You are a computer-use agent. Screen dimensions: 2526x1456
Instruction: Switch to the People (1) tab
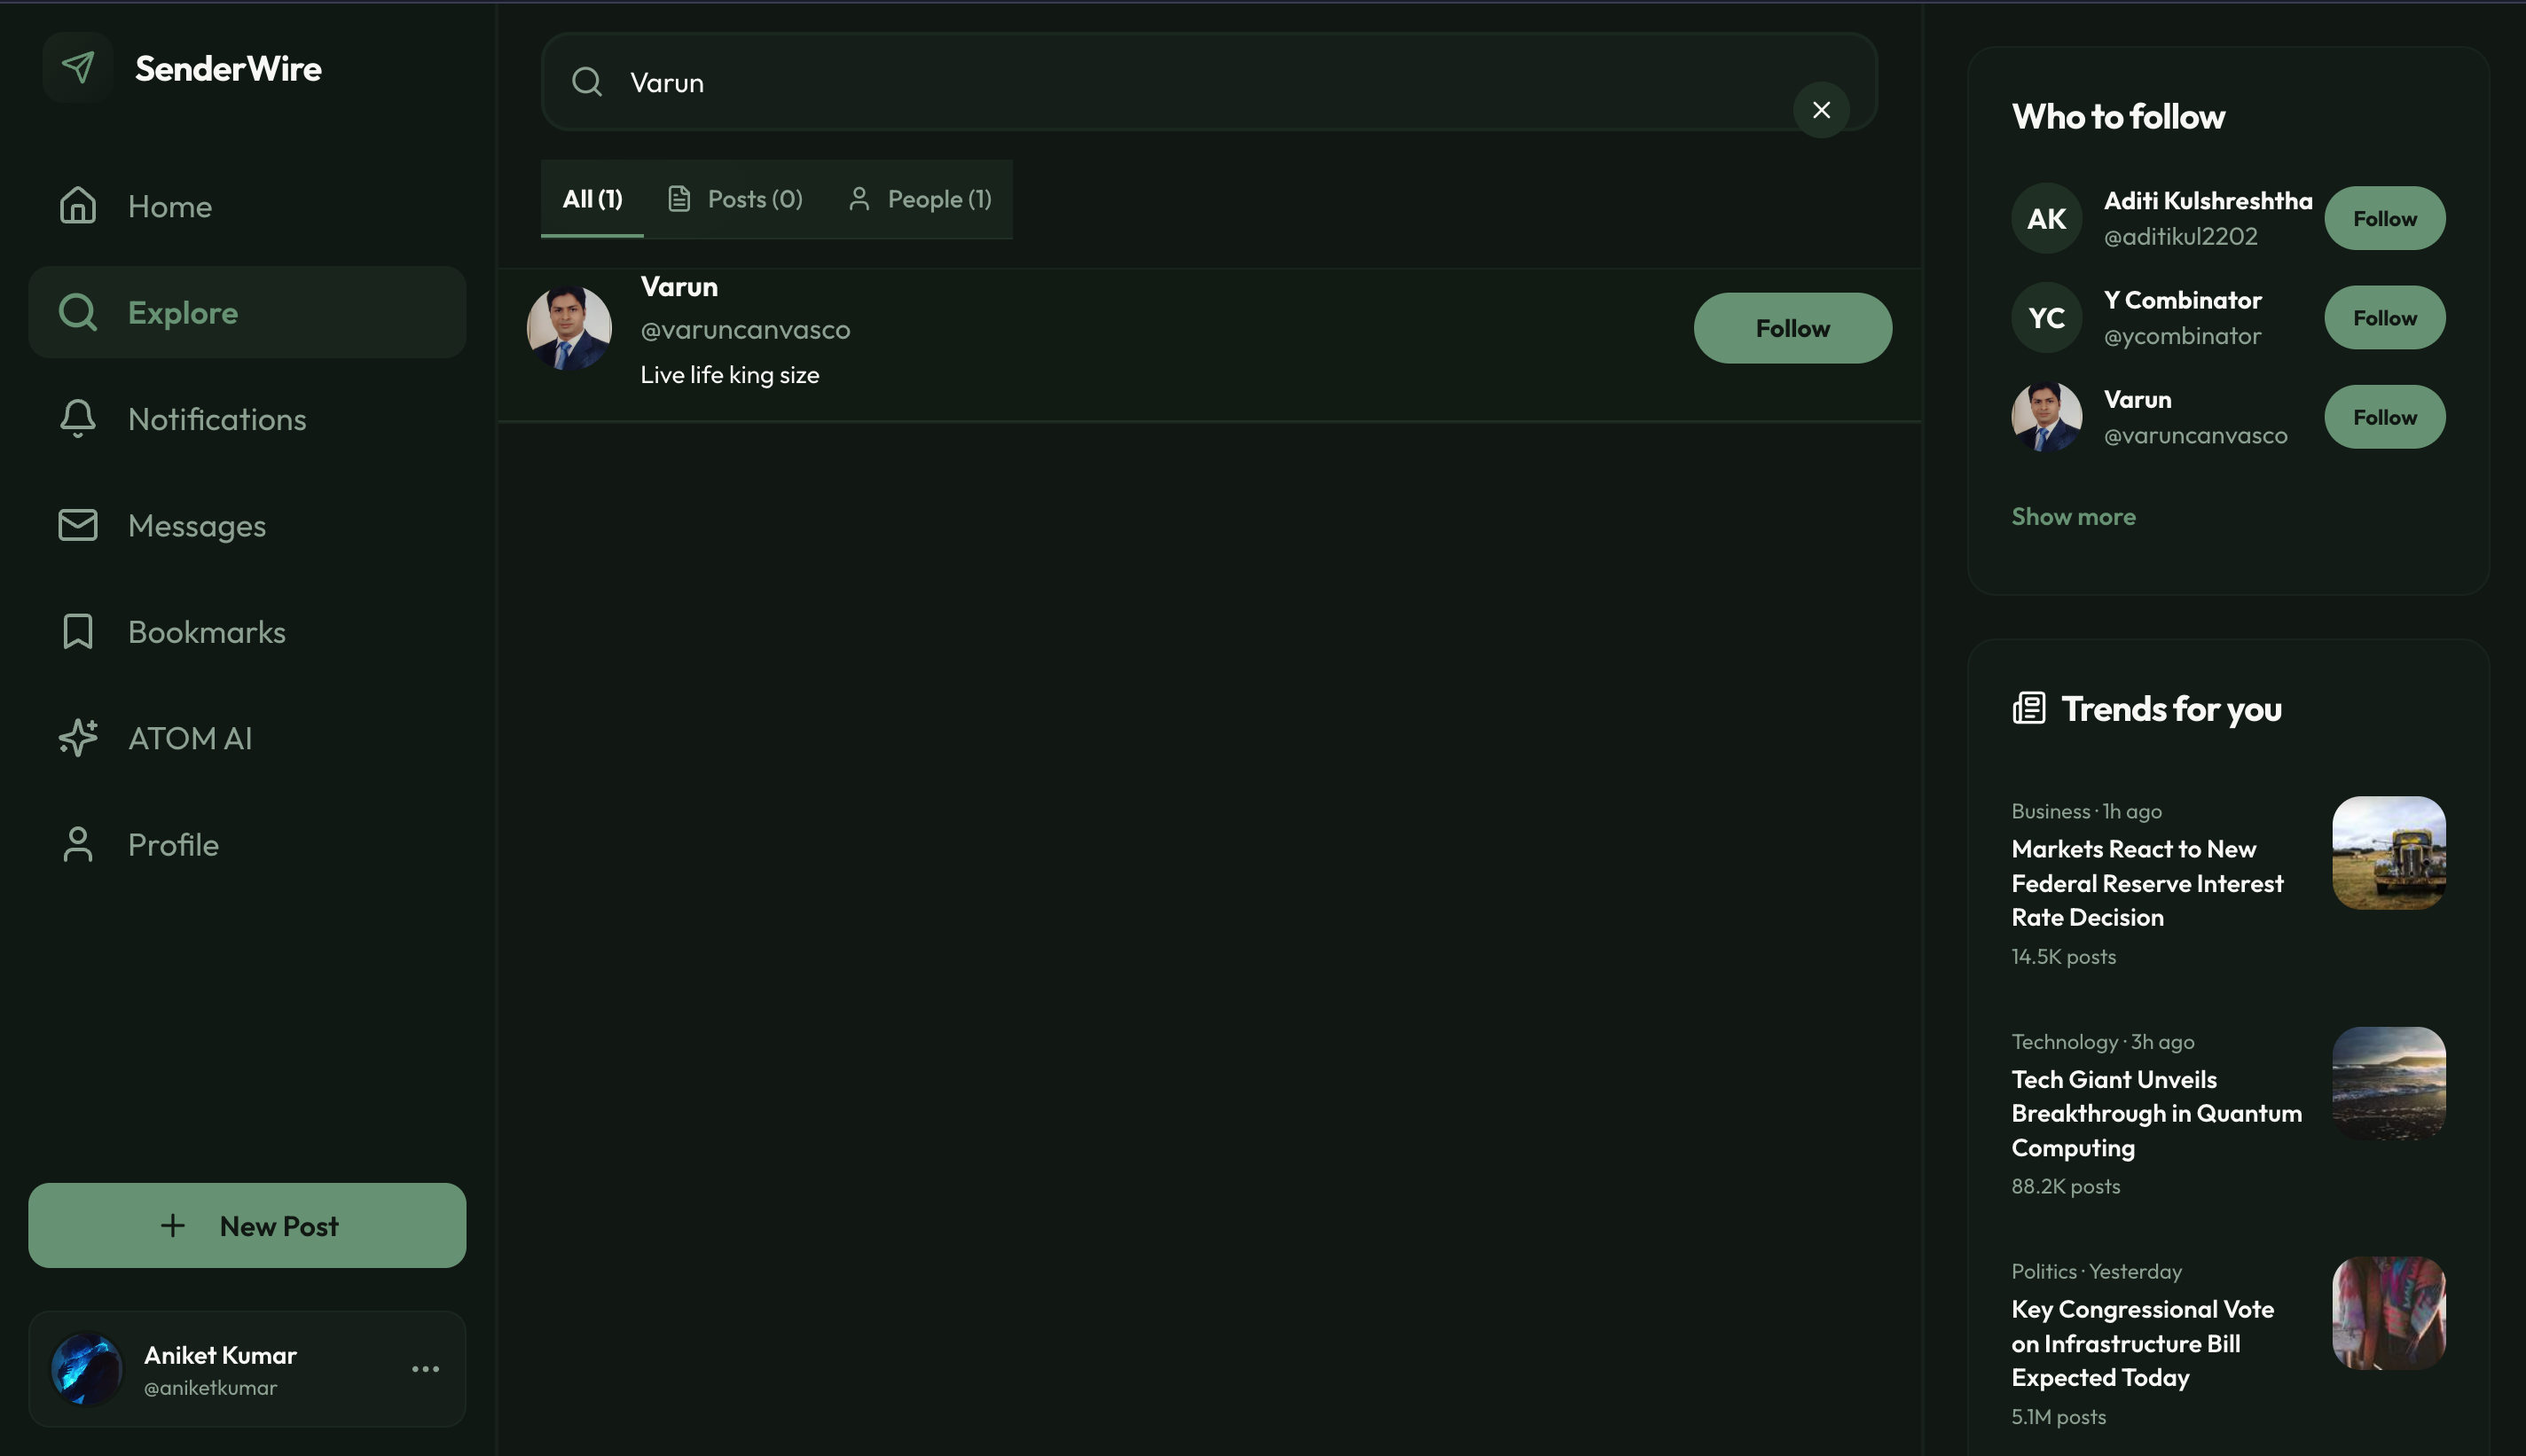coord(919,199)
